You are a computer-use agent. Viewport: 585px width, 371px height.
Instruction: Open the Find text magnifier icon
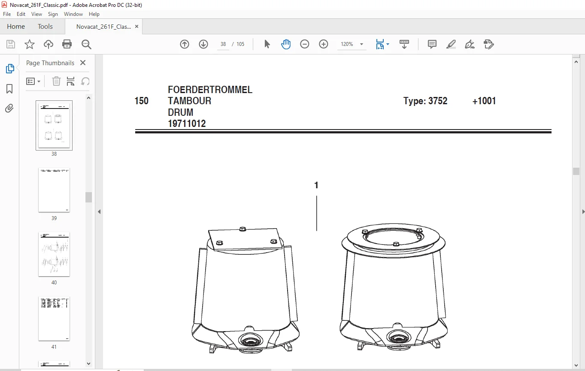[x=86, y=44]
